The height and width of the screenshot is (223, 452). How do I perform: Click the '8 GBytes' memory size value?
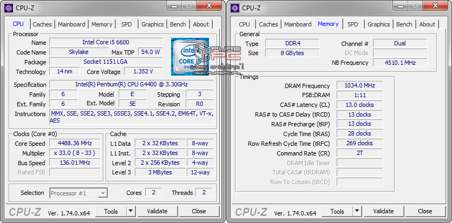[292, 53]
